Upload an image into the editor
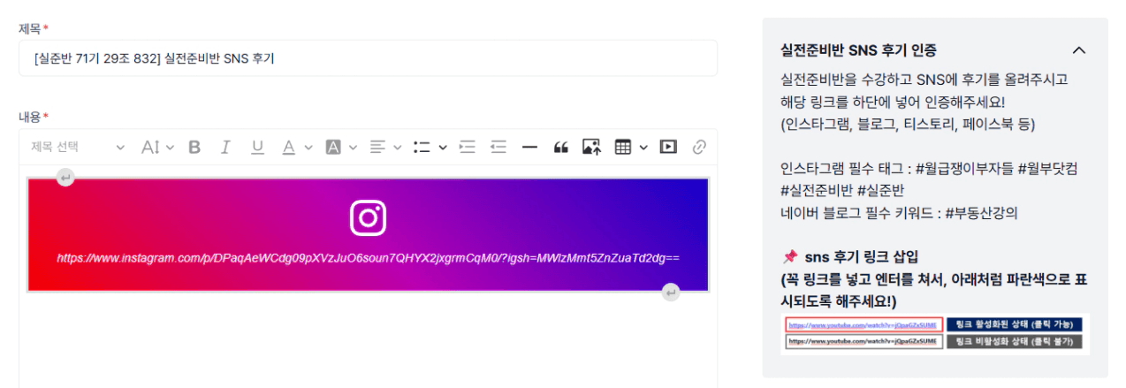Viewport: 1126px width, 388px height. pos(591,148)
